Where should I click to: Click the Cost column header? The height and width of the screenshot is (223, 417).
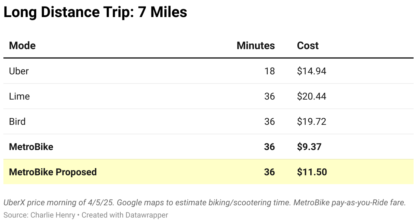point(308,46)
